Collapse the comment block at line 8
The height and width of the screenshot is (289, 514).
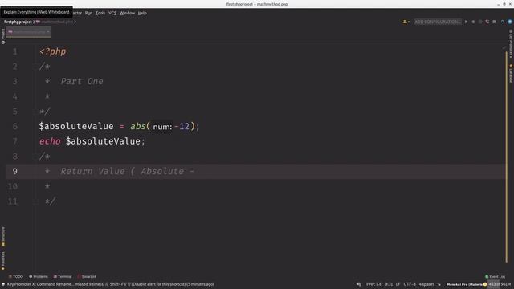35,157
